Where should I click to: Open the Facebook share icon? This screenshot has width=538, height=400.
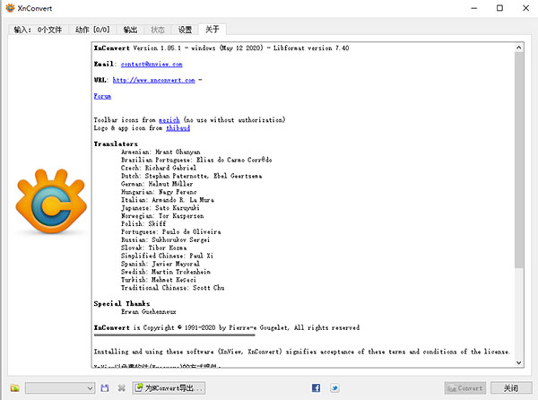click(x=316, y=388)
